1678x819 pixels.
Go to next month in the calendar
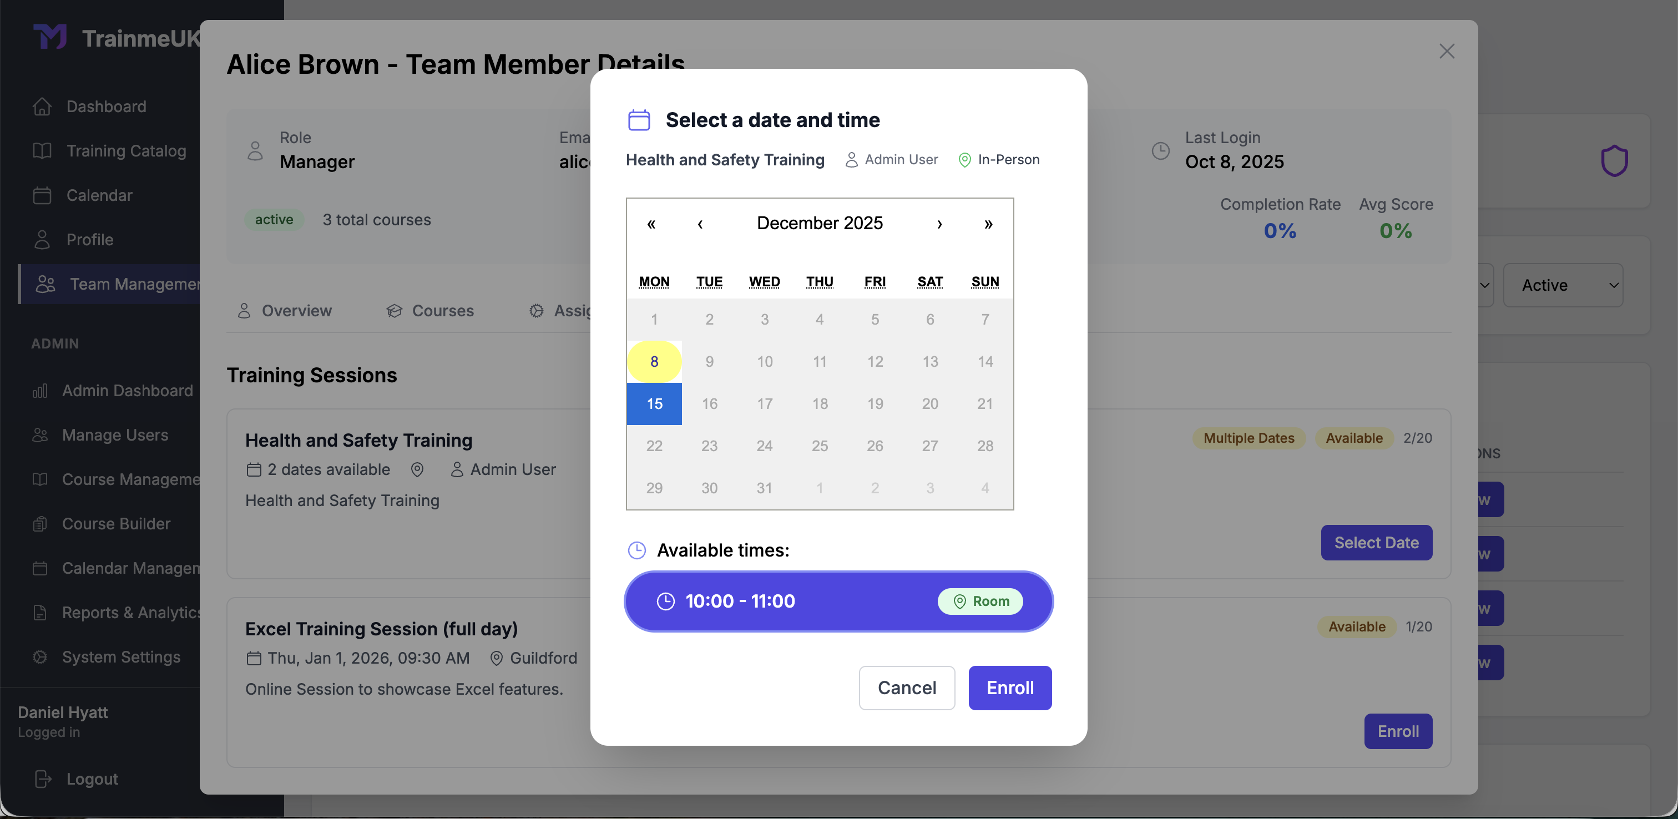[939, 224]
